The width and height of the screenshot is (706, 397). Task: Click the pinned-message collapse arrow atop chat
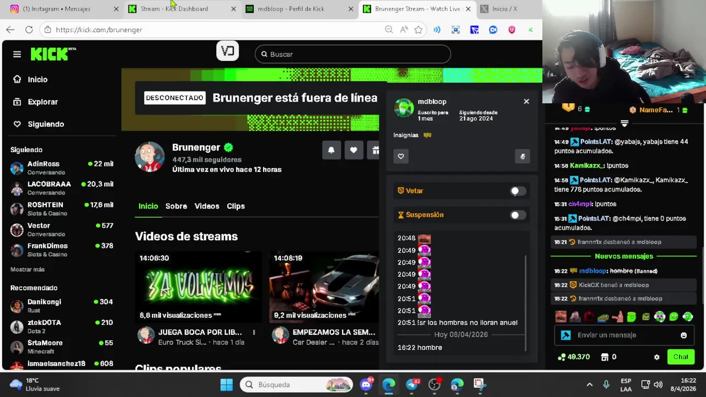[624, 123]
